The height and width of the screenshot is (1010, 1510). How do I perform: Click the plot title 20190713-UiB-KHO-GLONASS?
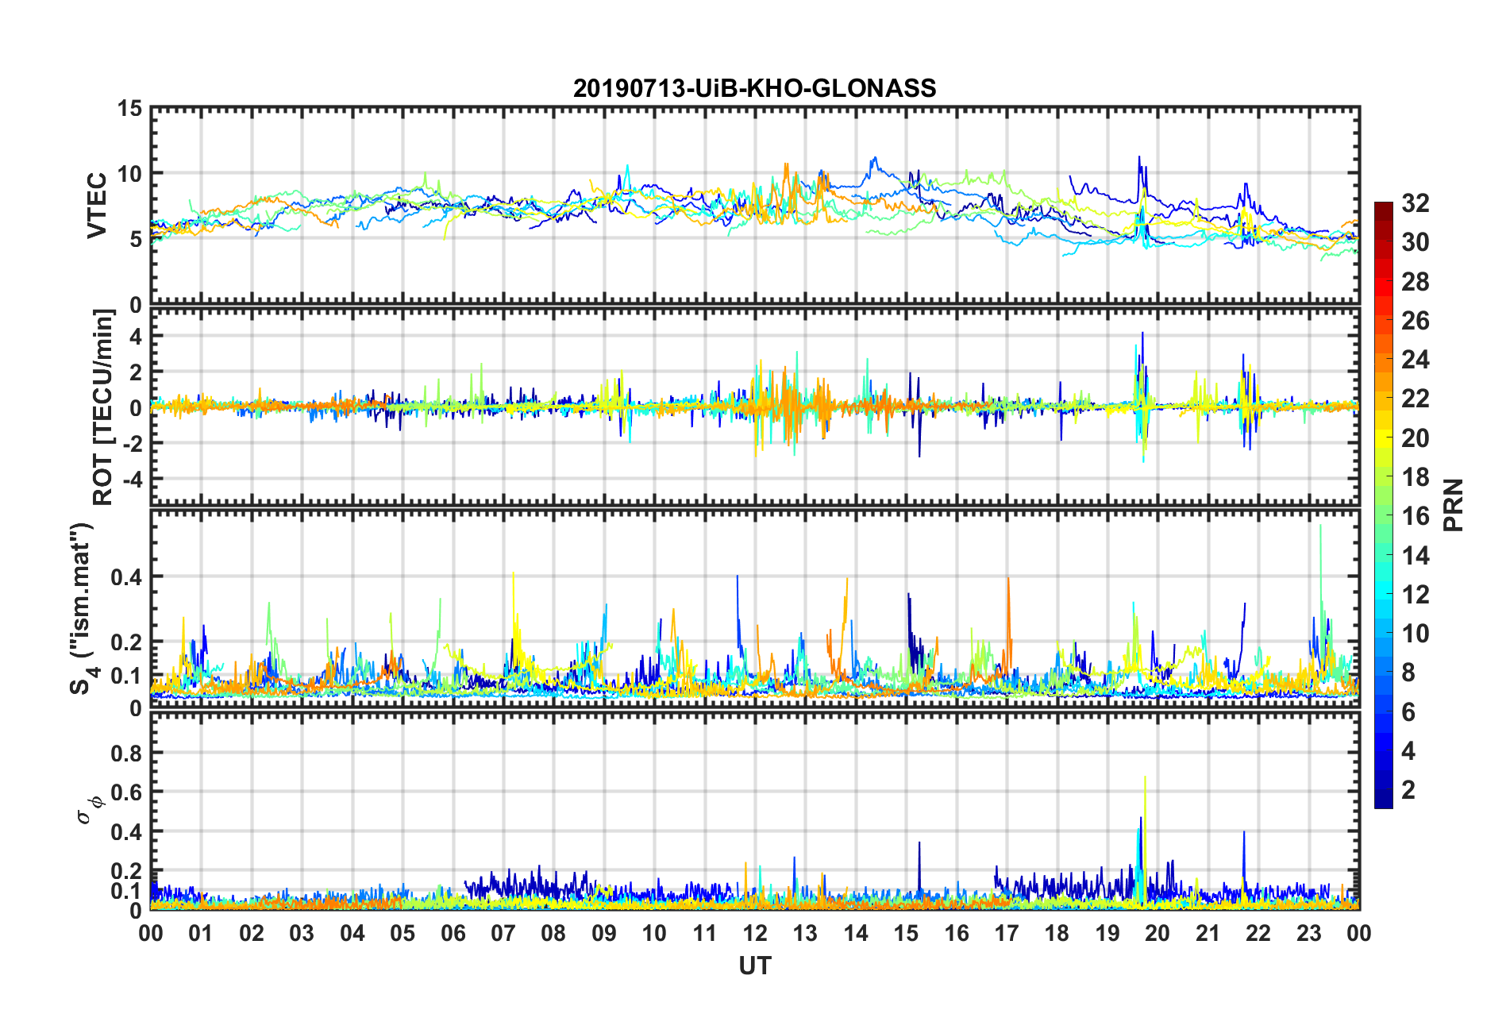754,87
